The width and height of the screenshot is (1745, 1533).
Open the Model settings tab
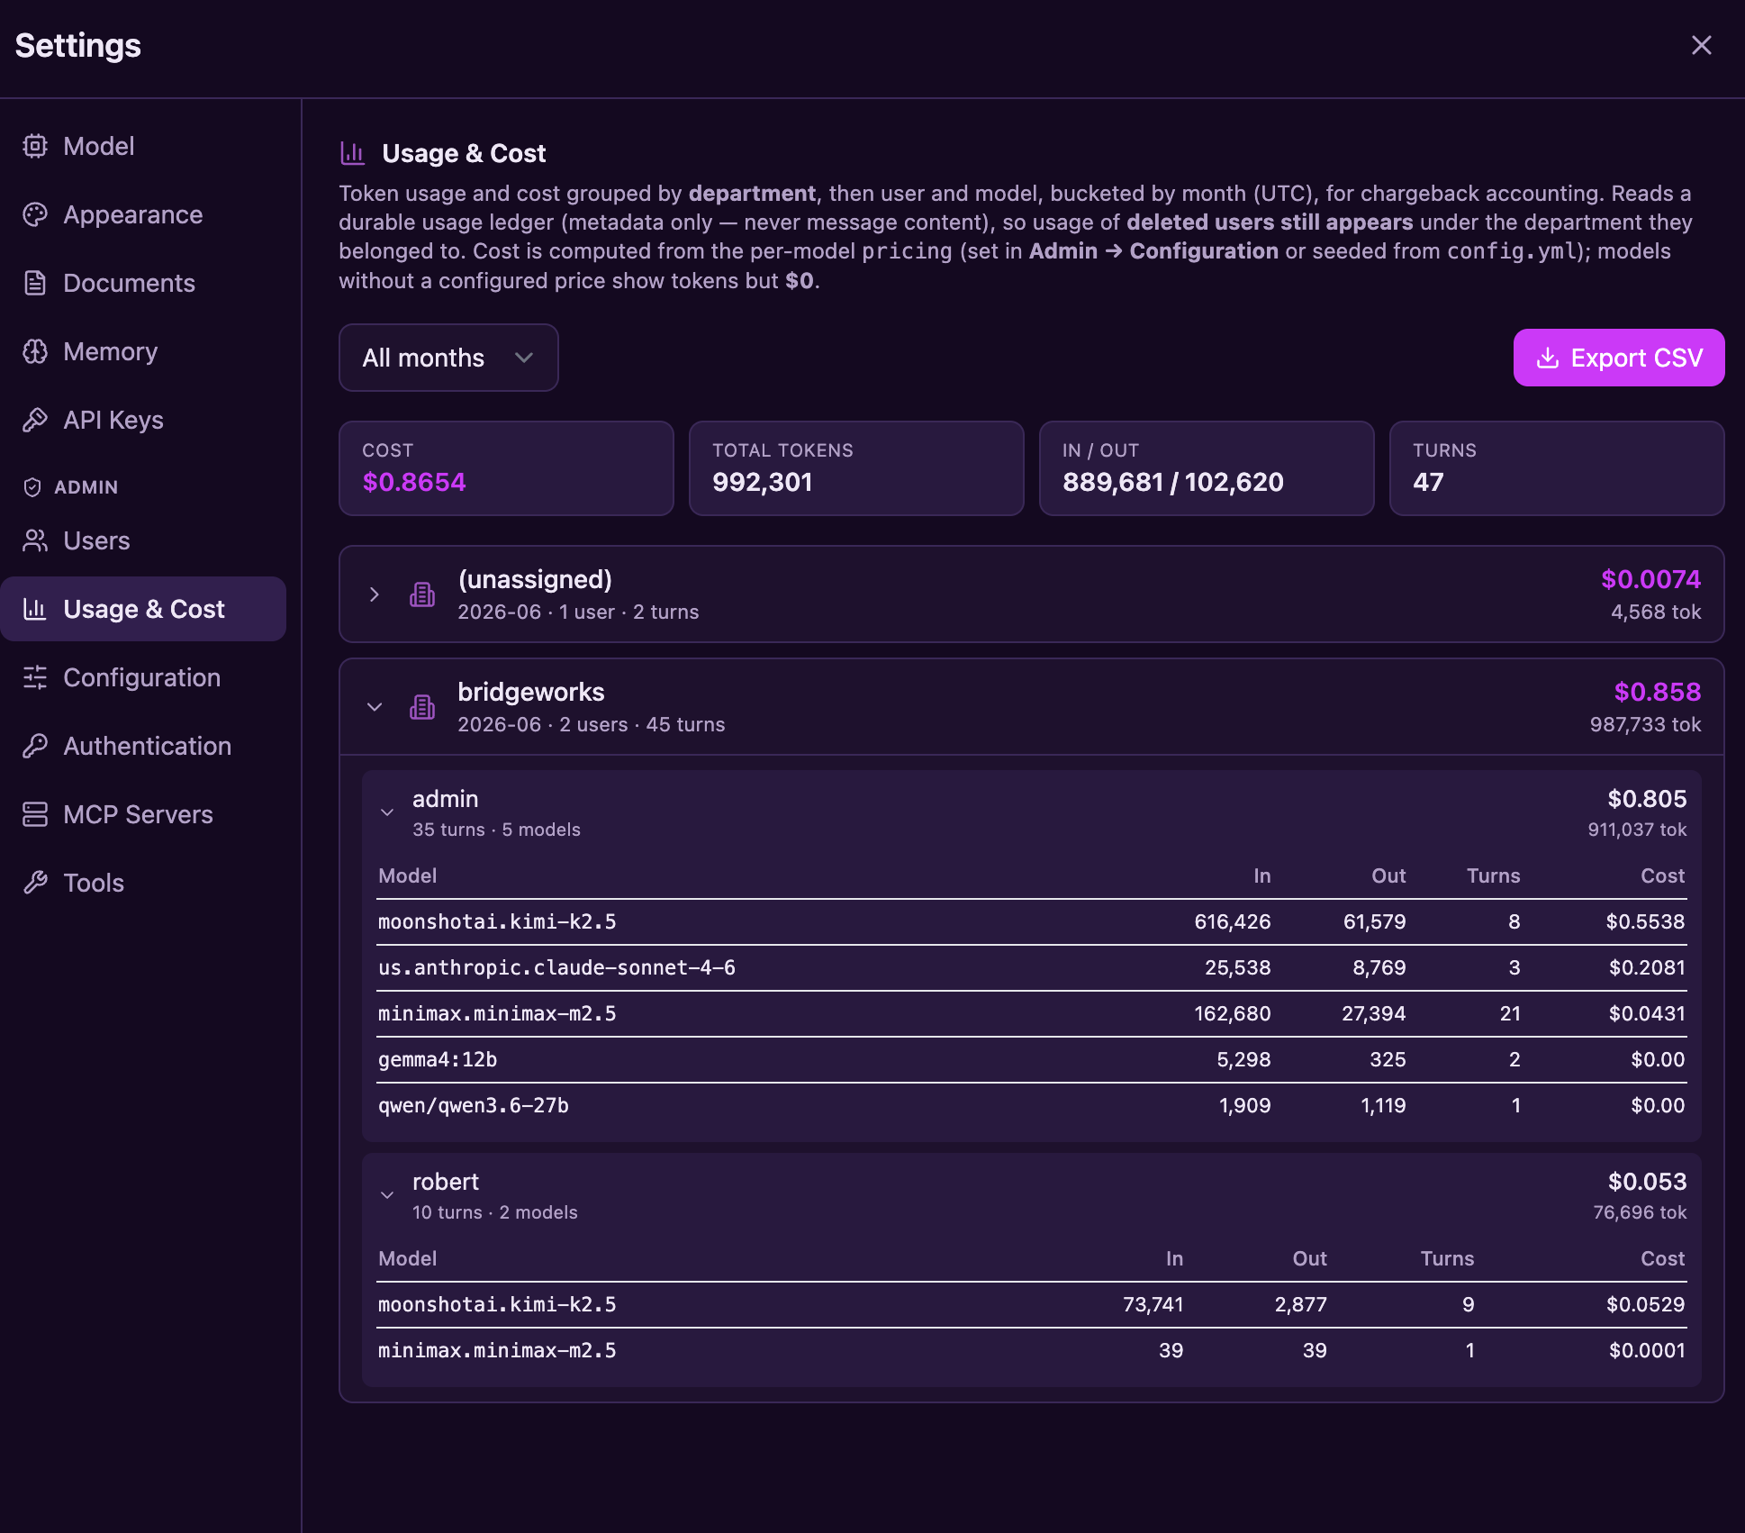pyautogui.click(x=143, y=146)
